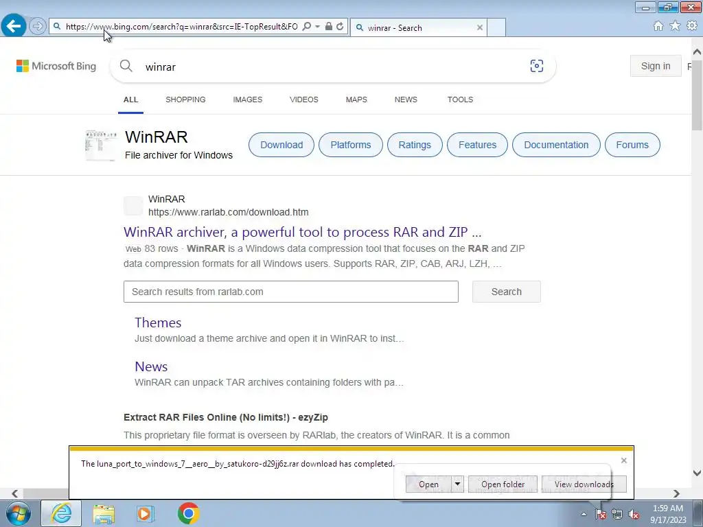Screen dimensions: 703x527
Task: Show hidden tray icons arrow
Action: [x=584, y=514]
